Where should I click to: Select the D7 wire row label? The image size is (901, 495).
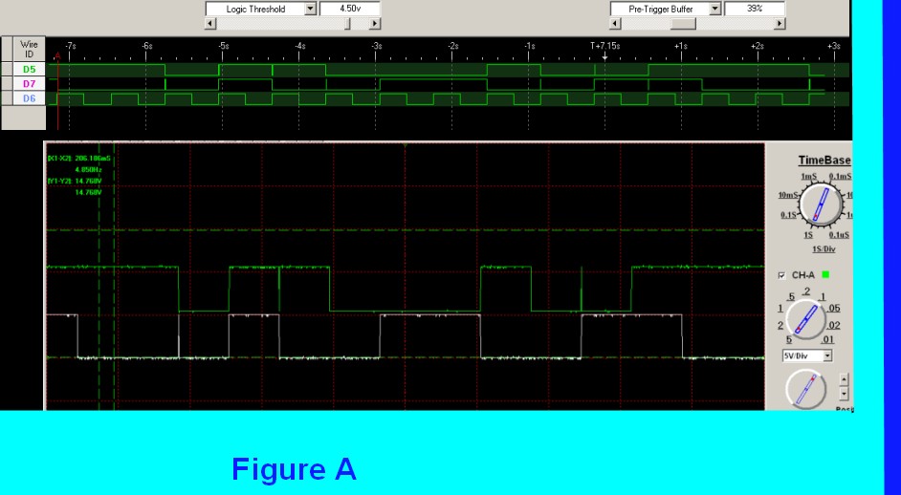[x=29, y=84]
